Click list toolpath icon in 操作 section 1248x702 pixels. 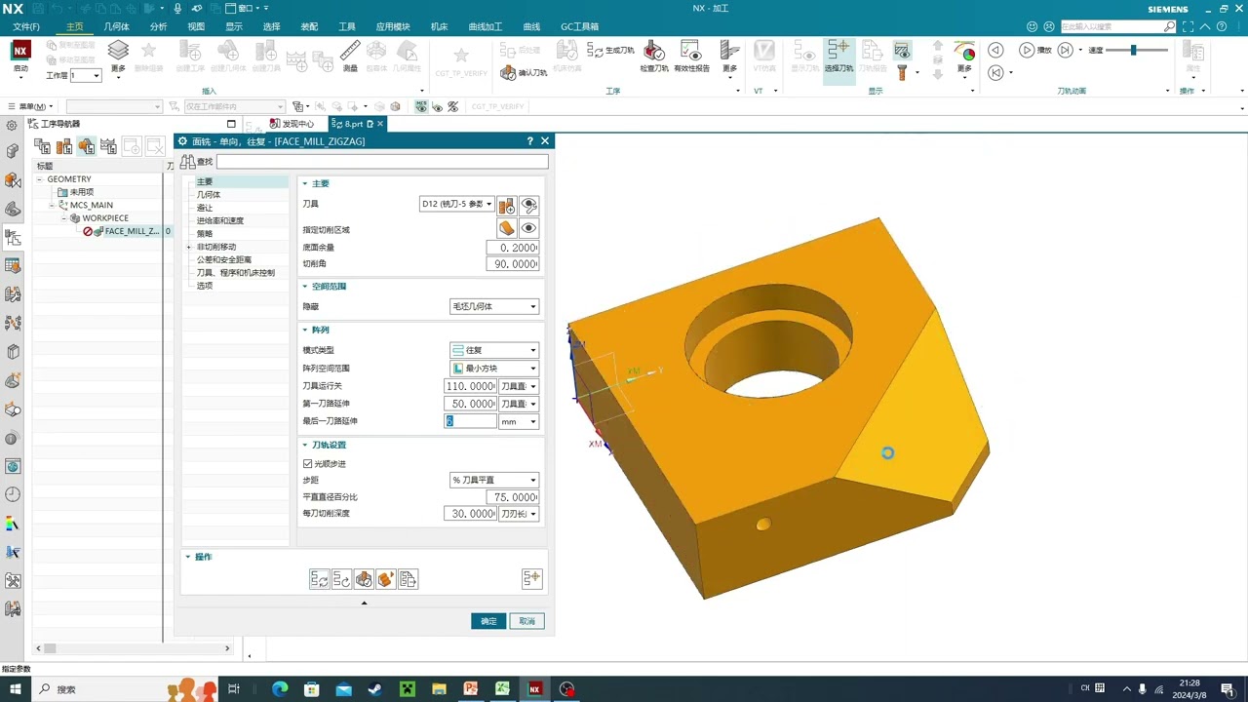click(x=409, y=579)
